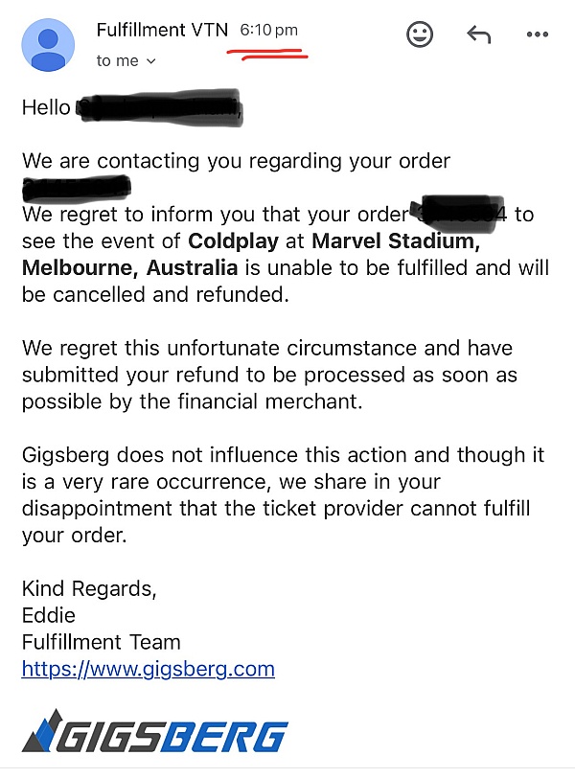Open the https://www.gigsberg.com link

pyautogui.click(x=148, y=669)
